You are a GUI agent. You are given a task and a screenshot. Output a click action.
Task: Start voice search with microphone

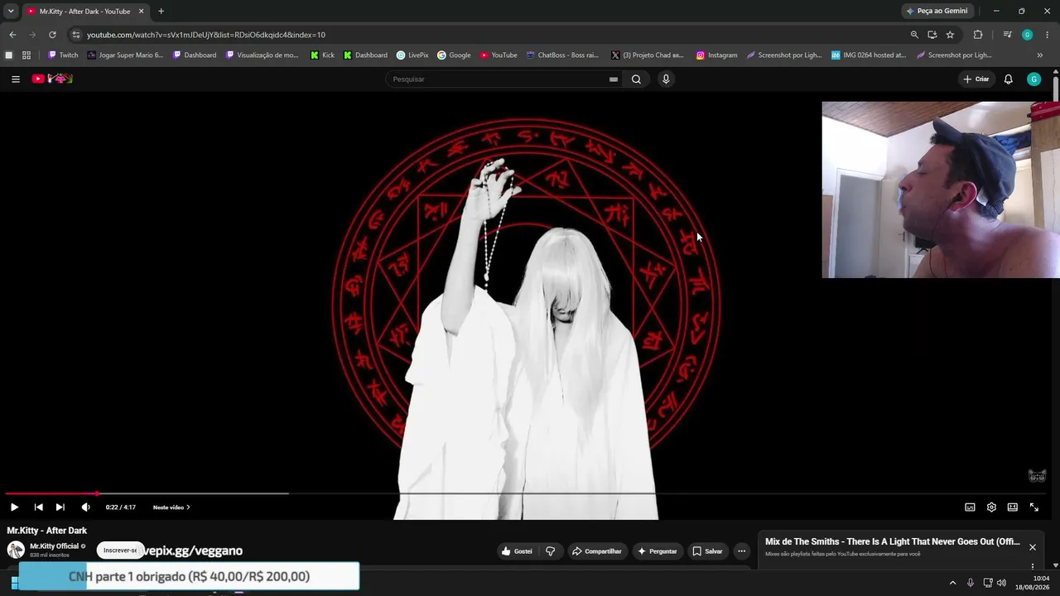[666, 79]
